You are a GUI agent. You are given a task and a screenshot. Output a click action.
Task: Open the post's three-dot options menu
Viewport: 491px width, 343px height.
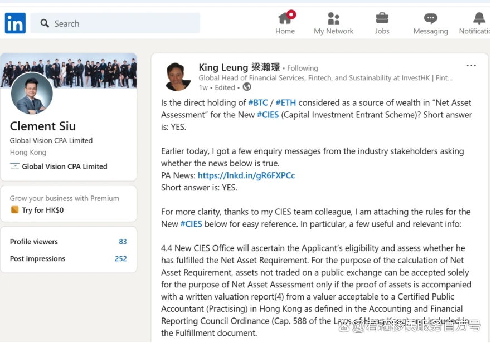pos(471,65)
